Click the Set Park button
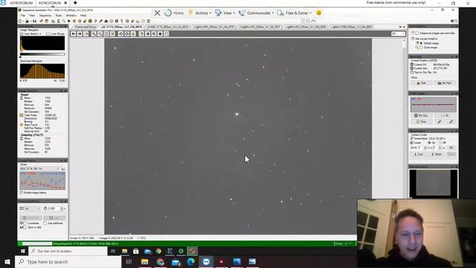The height and width of the screenshot is (268, 476). [x=445, y=83]
